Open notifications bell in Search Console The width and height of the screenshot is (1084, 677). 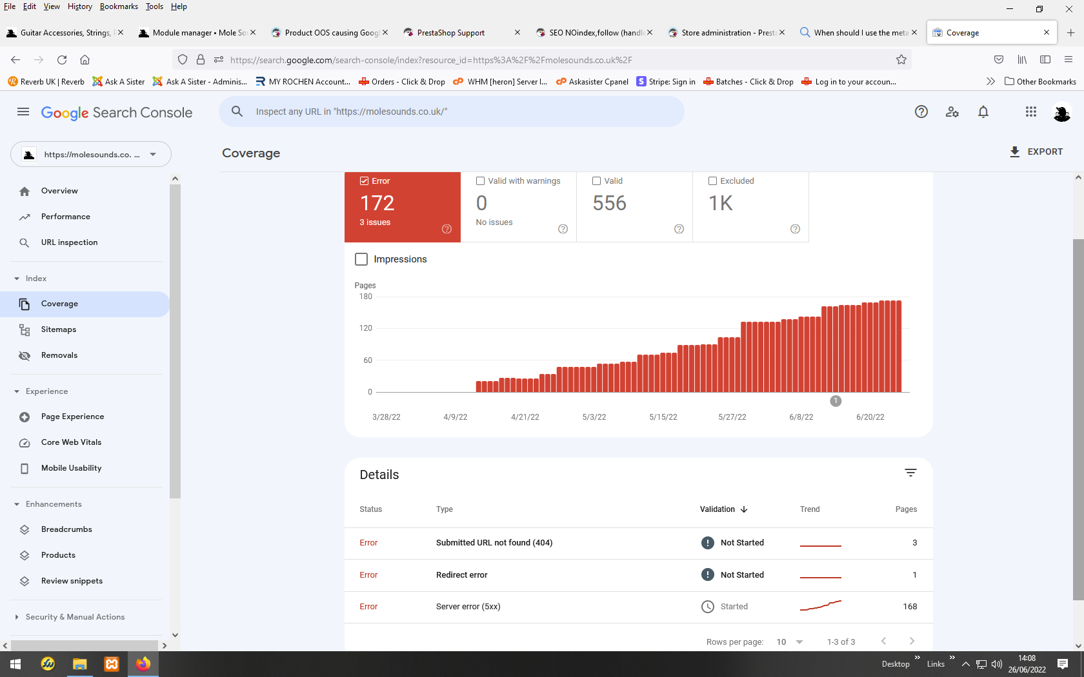(x=983, y=112)
